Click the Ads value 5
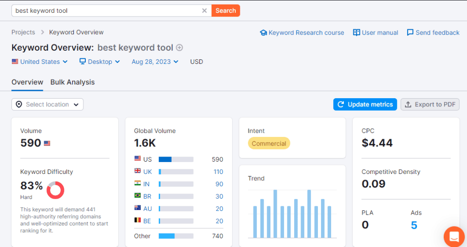 click(414, 225)
